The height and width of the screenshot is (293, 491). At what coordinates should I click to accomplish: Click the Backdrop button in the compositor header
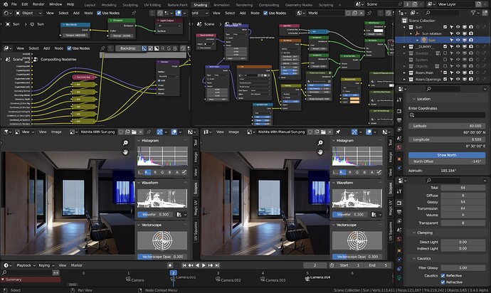[128, 48]
